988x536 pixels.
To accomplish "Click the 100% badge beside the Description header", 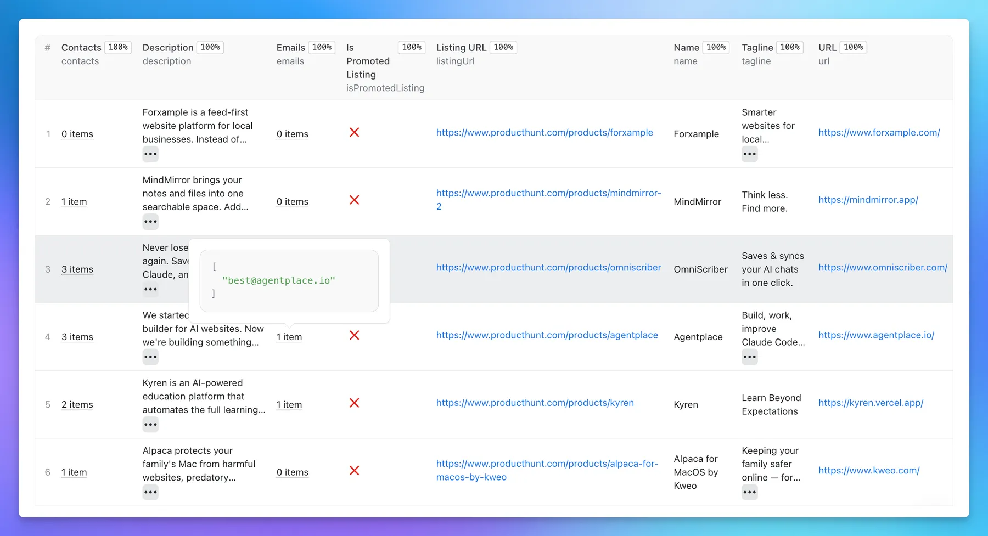I will pyautogui.click(x=210, y=47).
